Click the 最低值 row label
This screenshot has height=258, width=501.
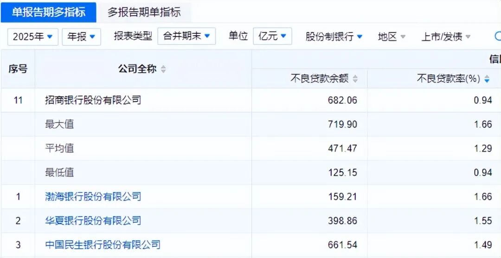pyautogui.click(x=59, y=173)
